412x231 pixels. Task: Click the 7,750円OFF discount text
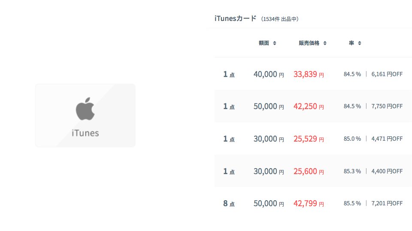click(387, 107)
